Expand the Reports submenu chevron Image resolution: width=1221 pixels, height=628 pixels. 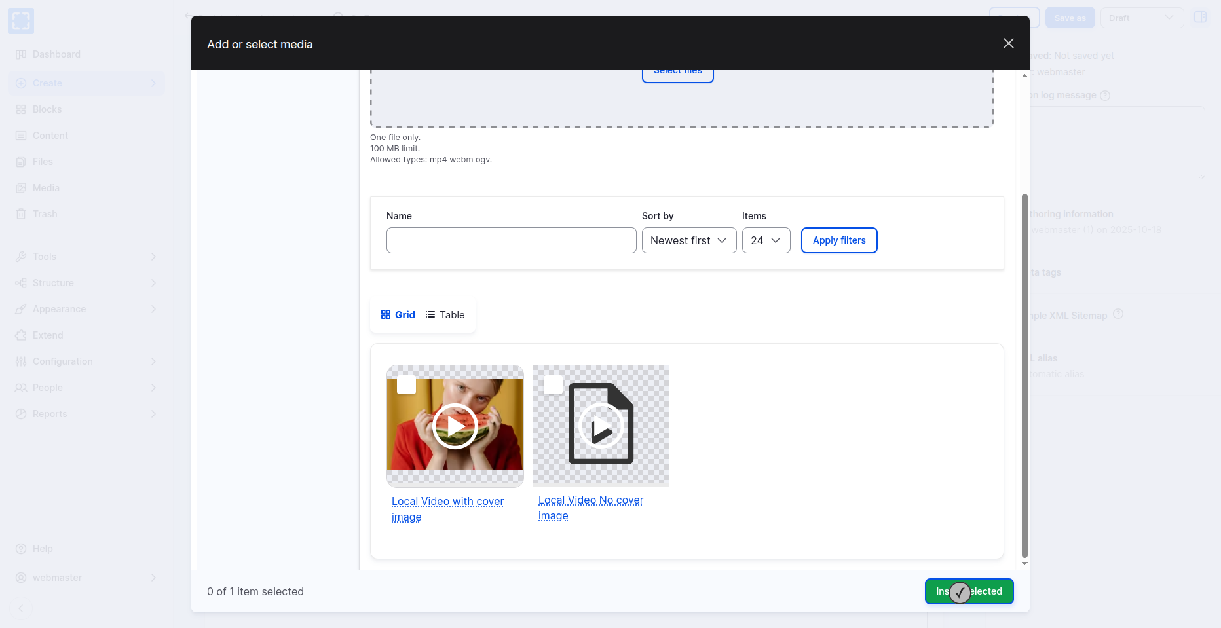153,414
